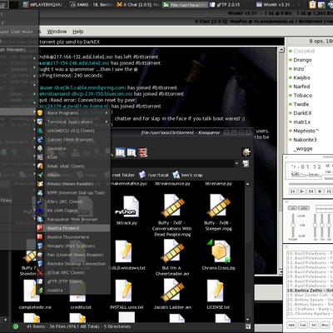Open the Help menu in X-Chat
This screenshot has height=333, width=333.
pos(78,32)
